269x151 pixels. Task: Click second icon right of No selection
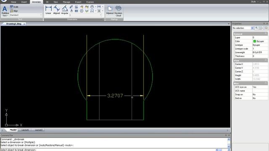[x=261, y=28]
